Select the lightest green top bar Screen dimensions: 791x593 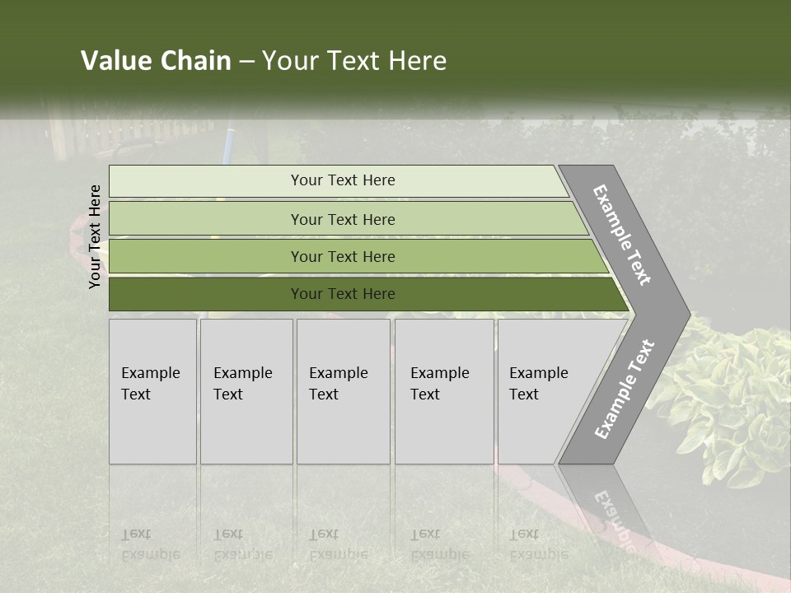click(339, 181)
